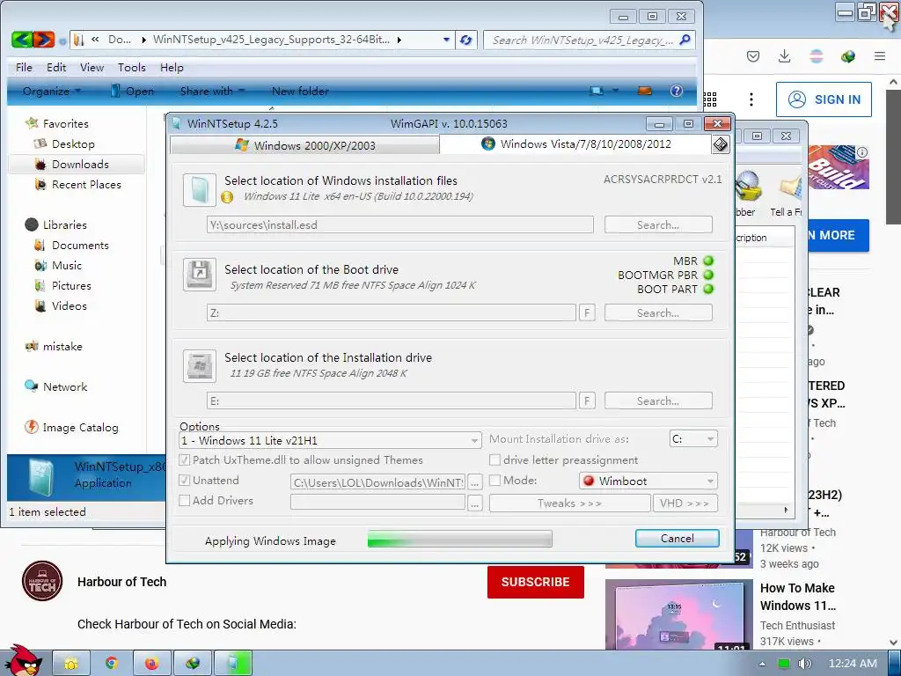Toggle the Unattend checkbox

185,480
